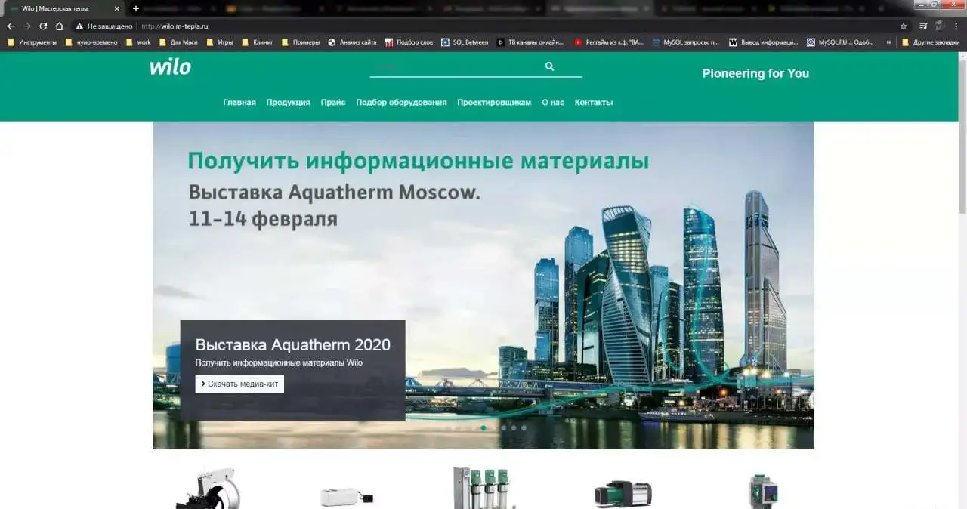This screenshot has width=967, height=509.
Task: Select the last carousel dot
Action: pos(524,427)
